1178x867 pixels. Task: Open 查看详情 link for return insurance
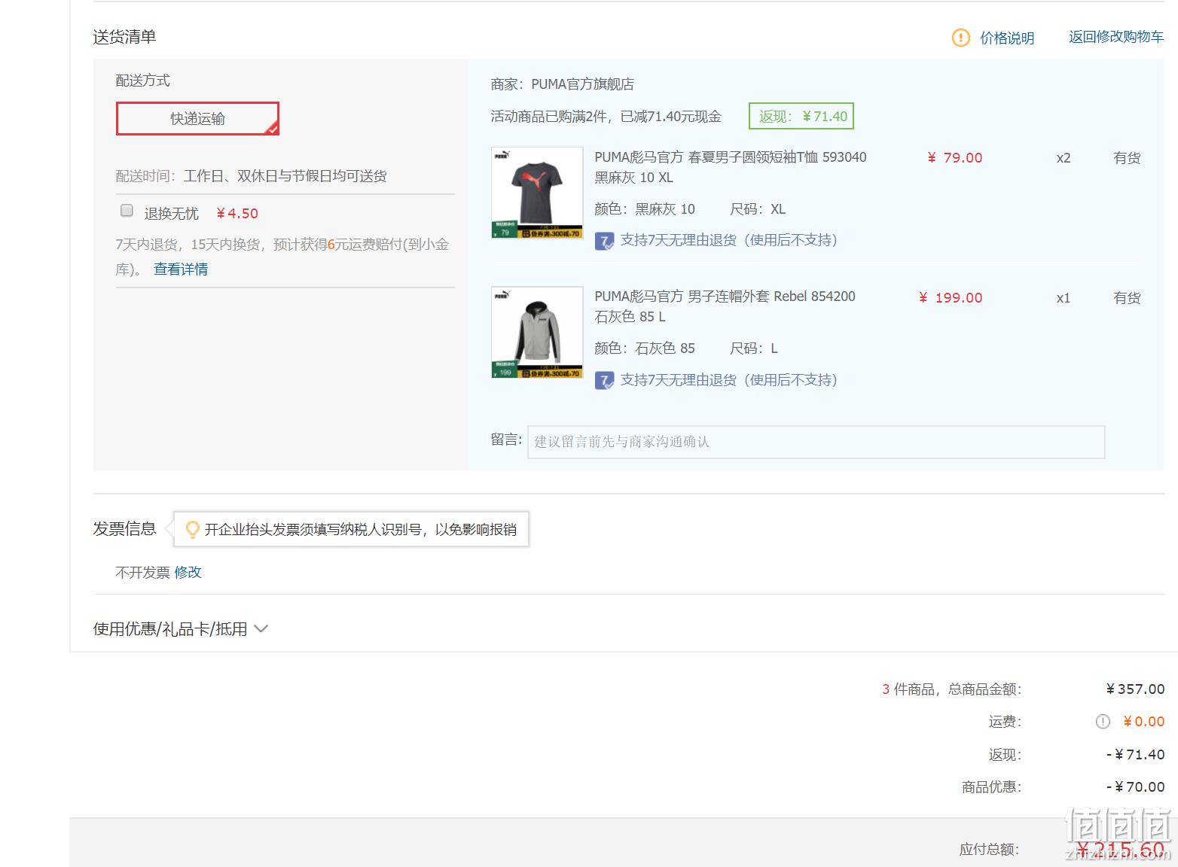(x=181, y=269)
